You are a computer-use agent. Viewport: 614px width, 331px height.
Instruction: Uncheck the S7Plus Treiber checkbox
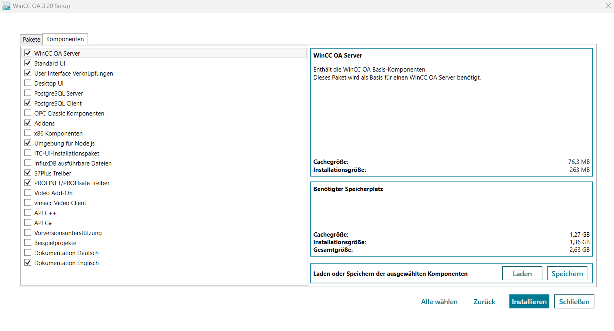pos(28,173)
